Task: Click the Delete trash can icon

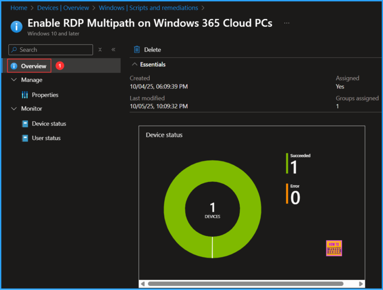Action: click(137, 50)
